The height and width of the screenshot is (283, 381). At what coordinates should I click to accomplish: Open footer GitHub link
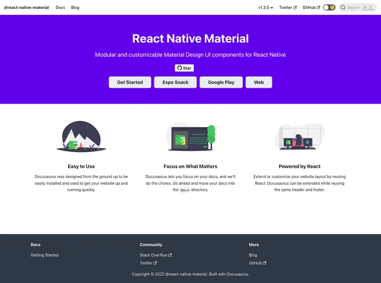(x=258, y=263)
